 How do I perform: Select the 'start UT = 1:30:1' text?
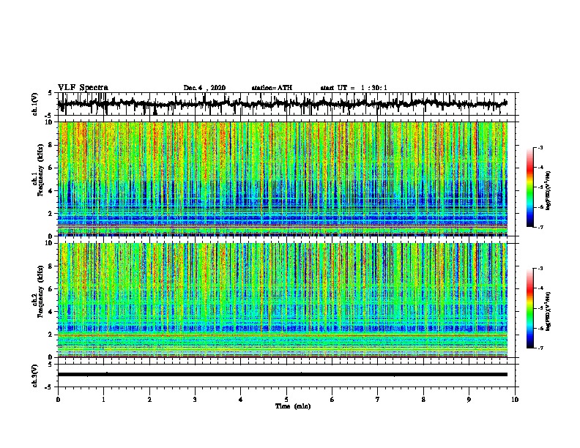tap(354, 88)
